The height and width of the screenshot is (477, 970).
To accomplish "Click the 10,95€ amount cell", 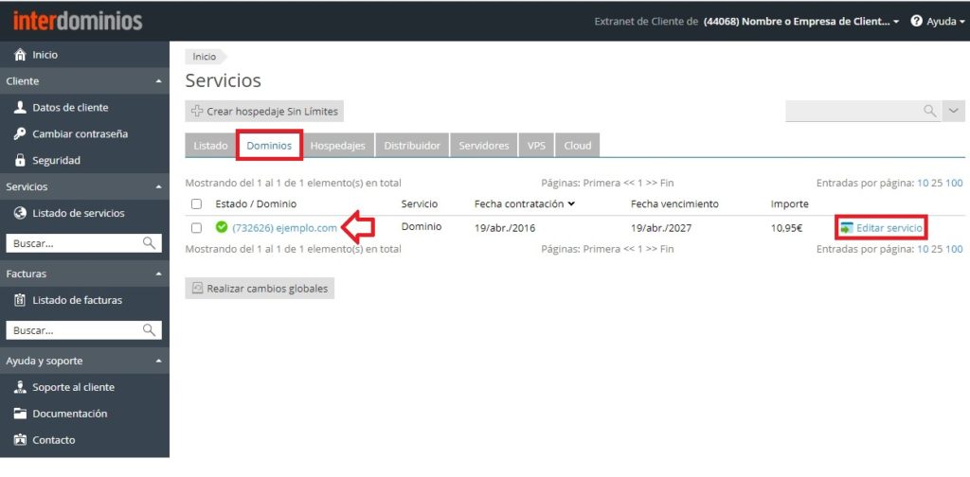I will 786,228.
